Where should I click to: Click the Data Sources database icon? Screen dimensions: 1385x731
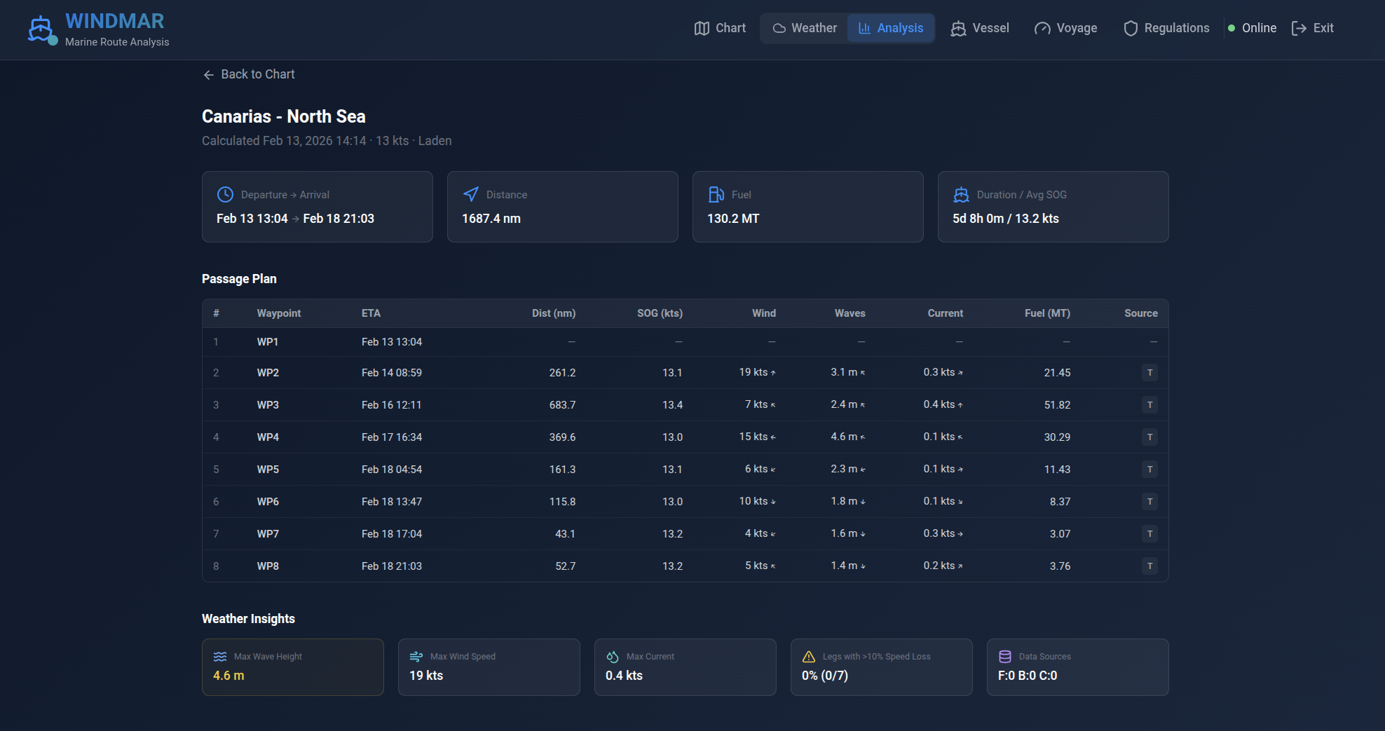1005,657
